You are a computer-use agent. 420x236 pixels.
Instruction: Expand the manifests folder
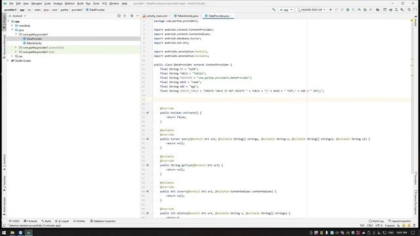[12, 26]
